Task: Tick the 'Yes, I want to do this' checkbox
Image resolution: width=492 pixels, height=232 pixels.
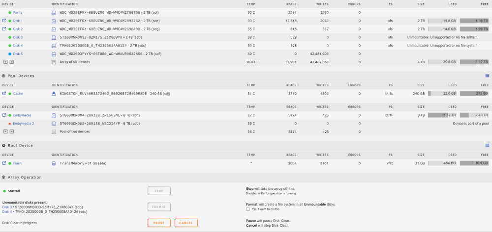Action: tap(248, 209)
